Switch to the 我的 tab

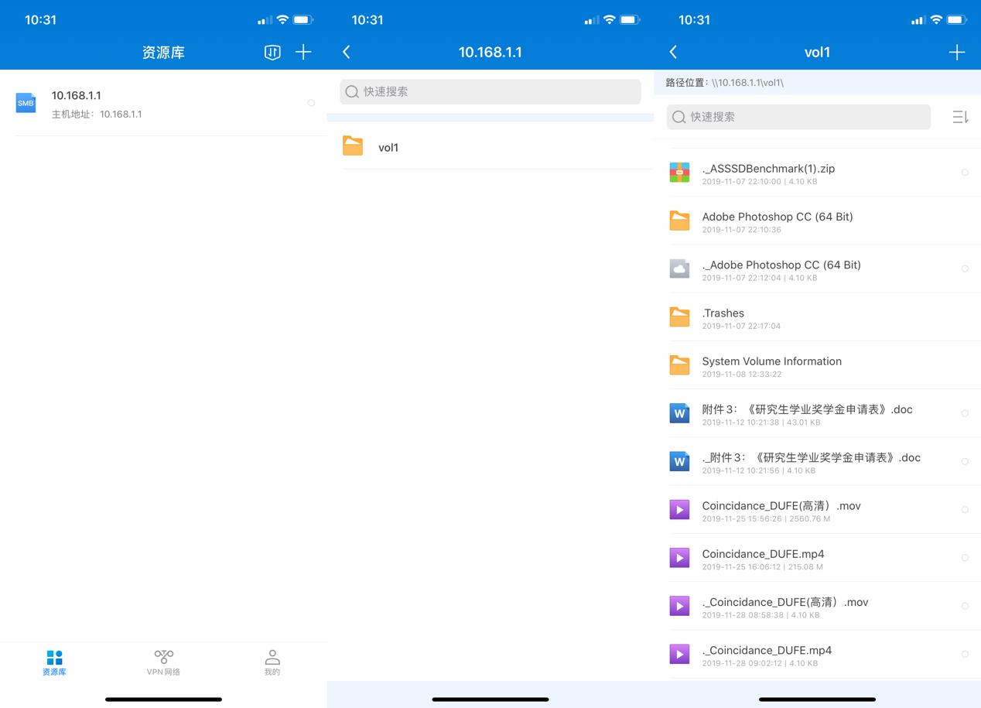(272, 662)
